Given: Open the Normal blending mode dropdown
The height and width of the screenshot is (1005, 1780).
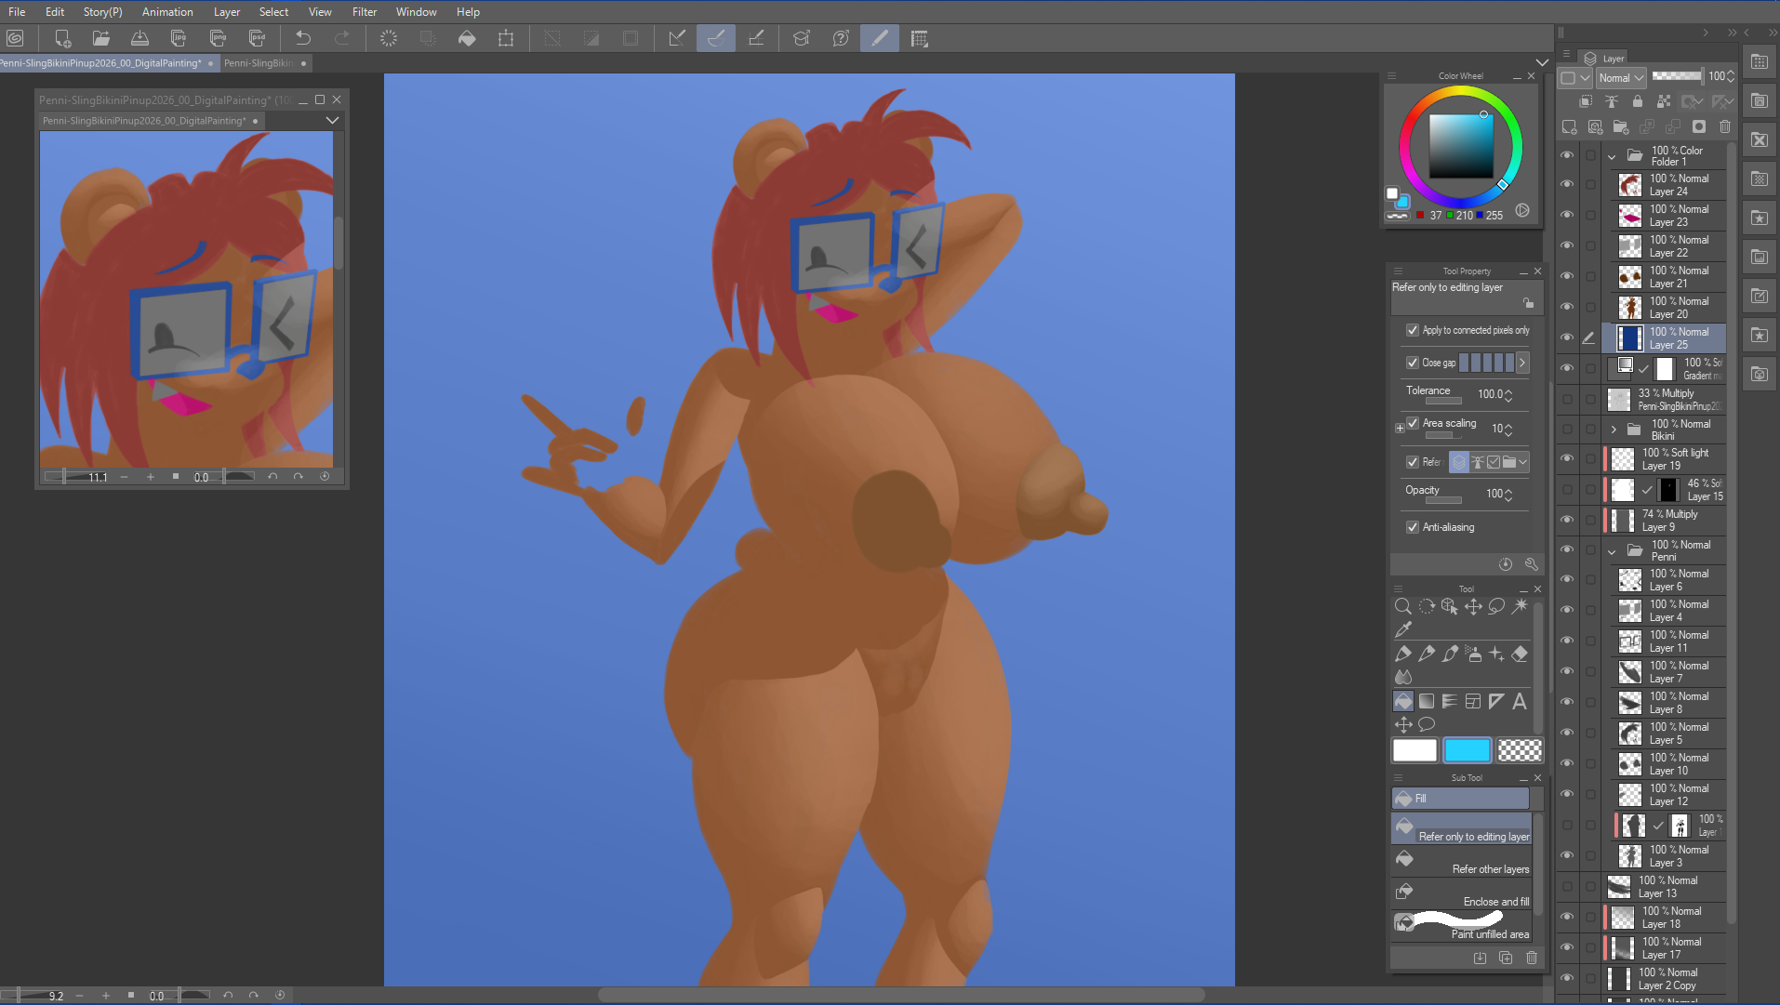Looking at the screenshot, I should click(x=1621, y=78).
